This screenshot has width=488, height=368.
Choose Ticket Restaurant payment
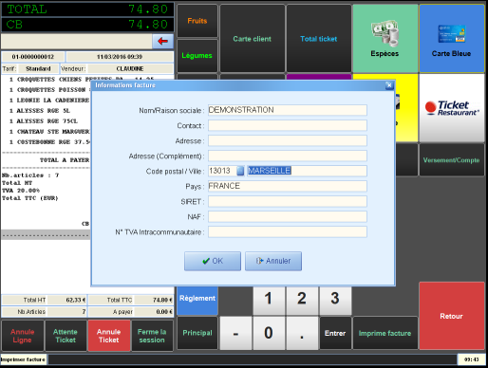click(452, 108)
